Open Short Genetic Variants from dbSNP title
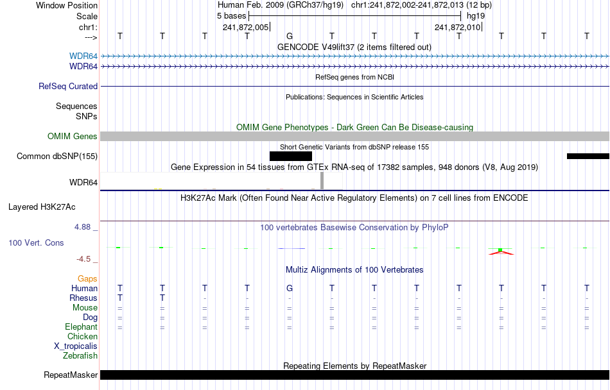Image resolution: width=610 pixels, height=390 pixels. pyautogui.click(x=354, y=147)
